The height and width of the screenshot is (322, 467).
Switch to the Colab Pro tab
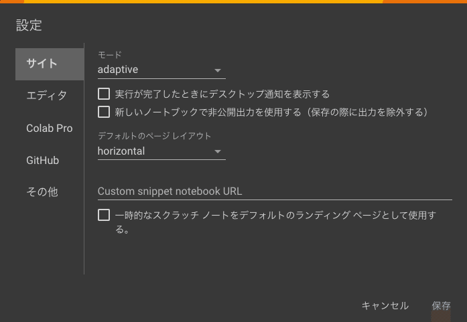(50, 129)
